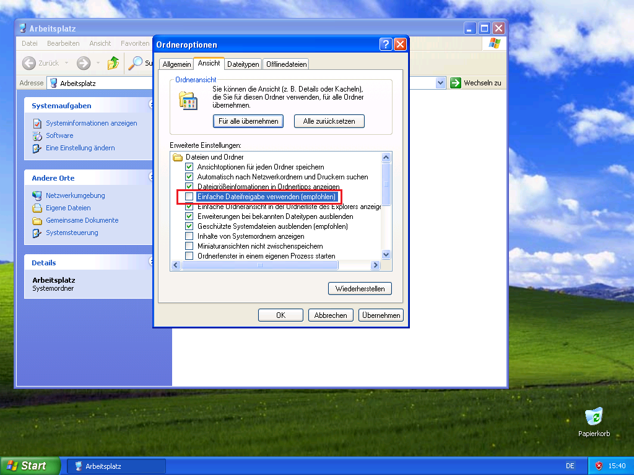Click the Systemaufgaben panel header
This screenshot has height=475, width=634.
pos(89,105)
